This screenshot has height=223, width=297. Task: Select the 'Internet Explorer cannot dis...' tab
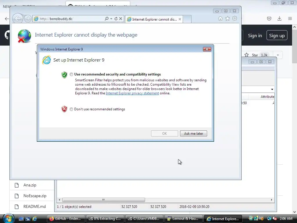tap(154, 19)
